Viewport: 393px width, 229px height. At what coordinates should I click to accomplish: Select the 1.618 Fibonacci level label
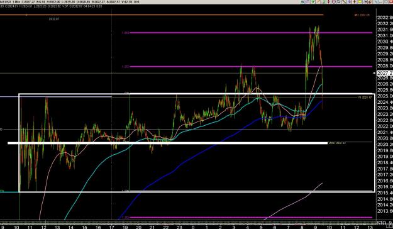pyautogui.click(x=125, y=33)
